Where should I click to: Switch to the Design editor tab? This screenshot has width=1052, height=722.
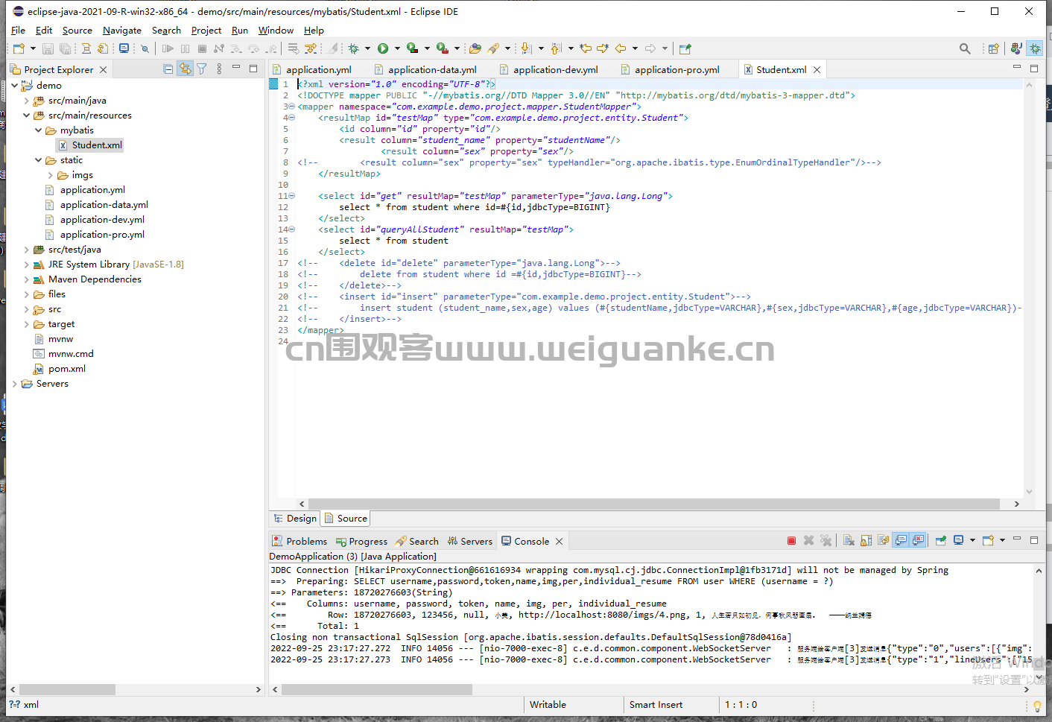[x=296, y=519]
